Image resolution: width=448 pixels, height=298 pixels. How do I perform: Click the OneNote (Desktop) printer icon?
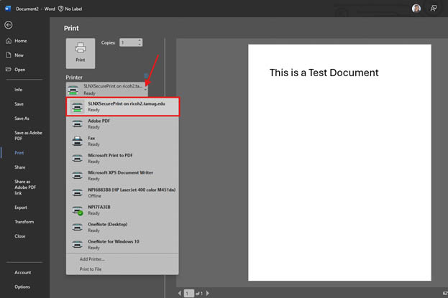(77, 228)
